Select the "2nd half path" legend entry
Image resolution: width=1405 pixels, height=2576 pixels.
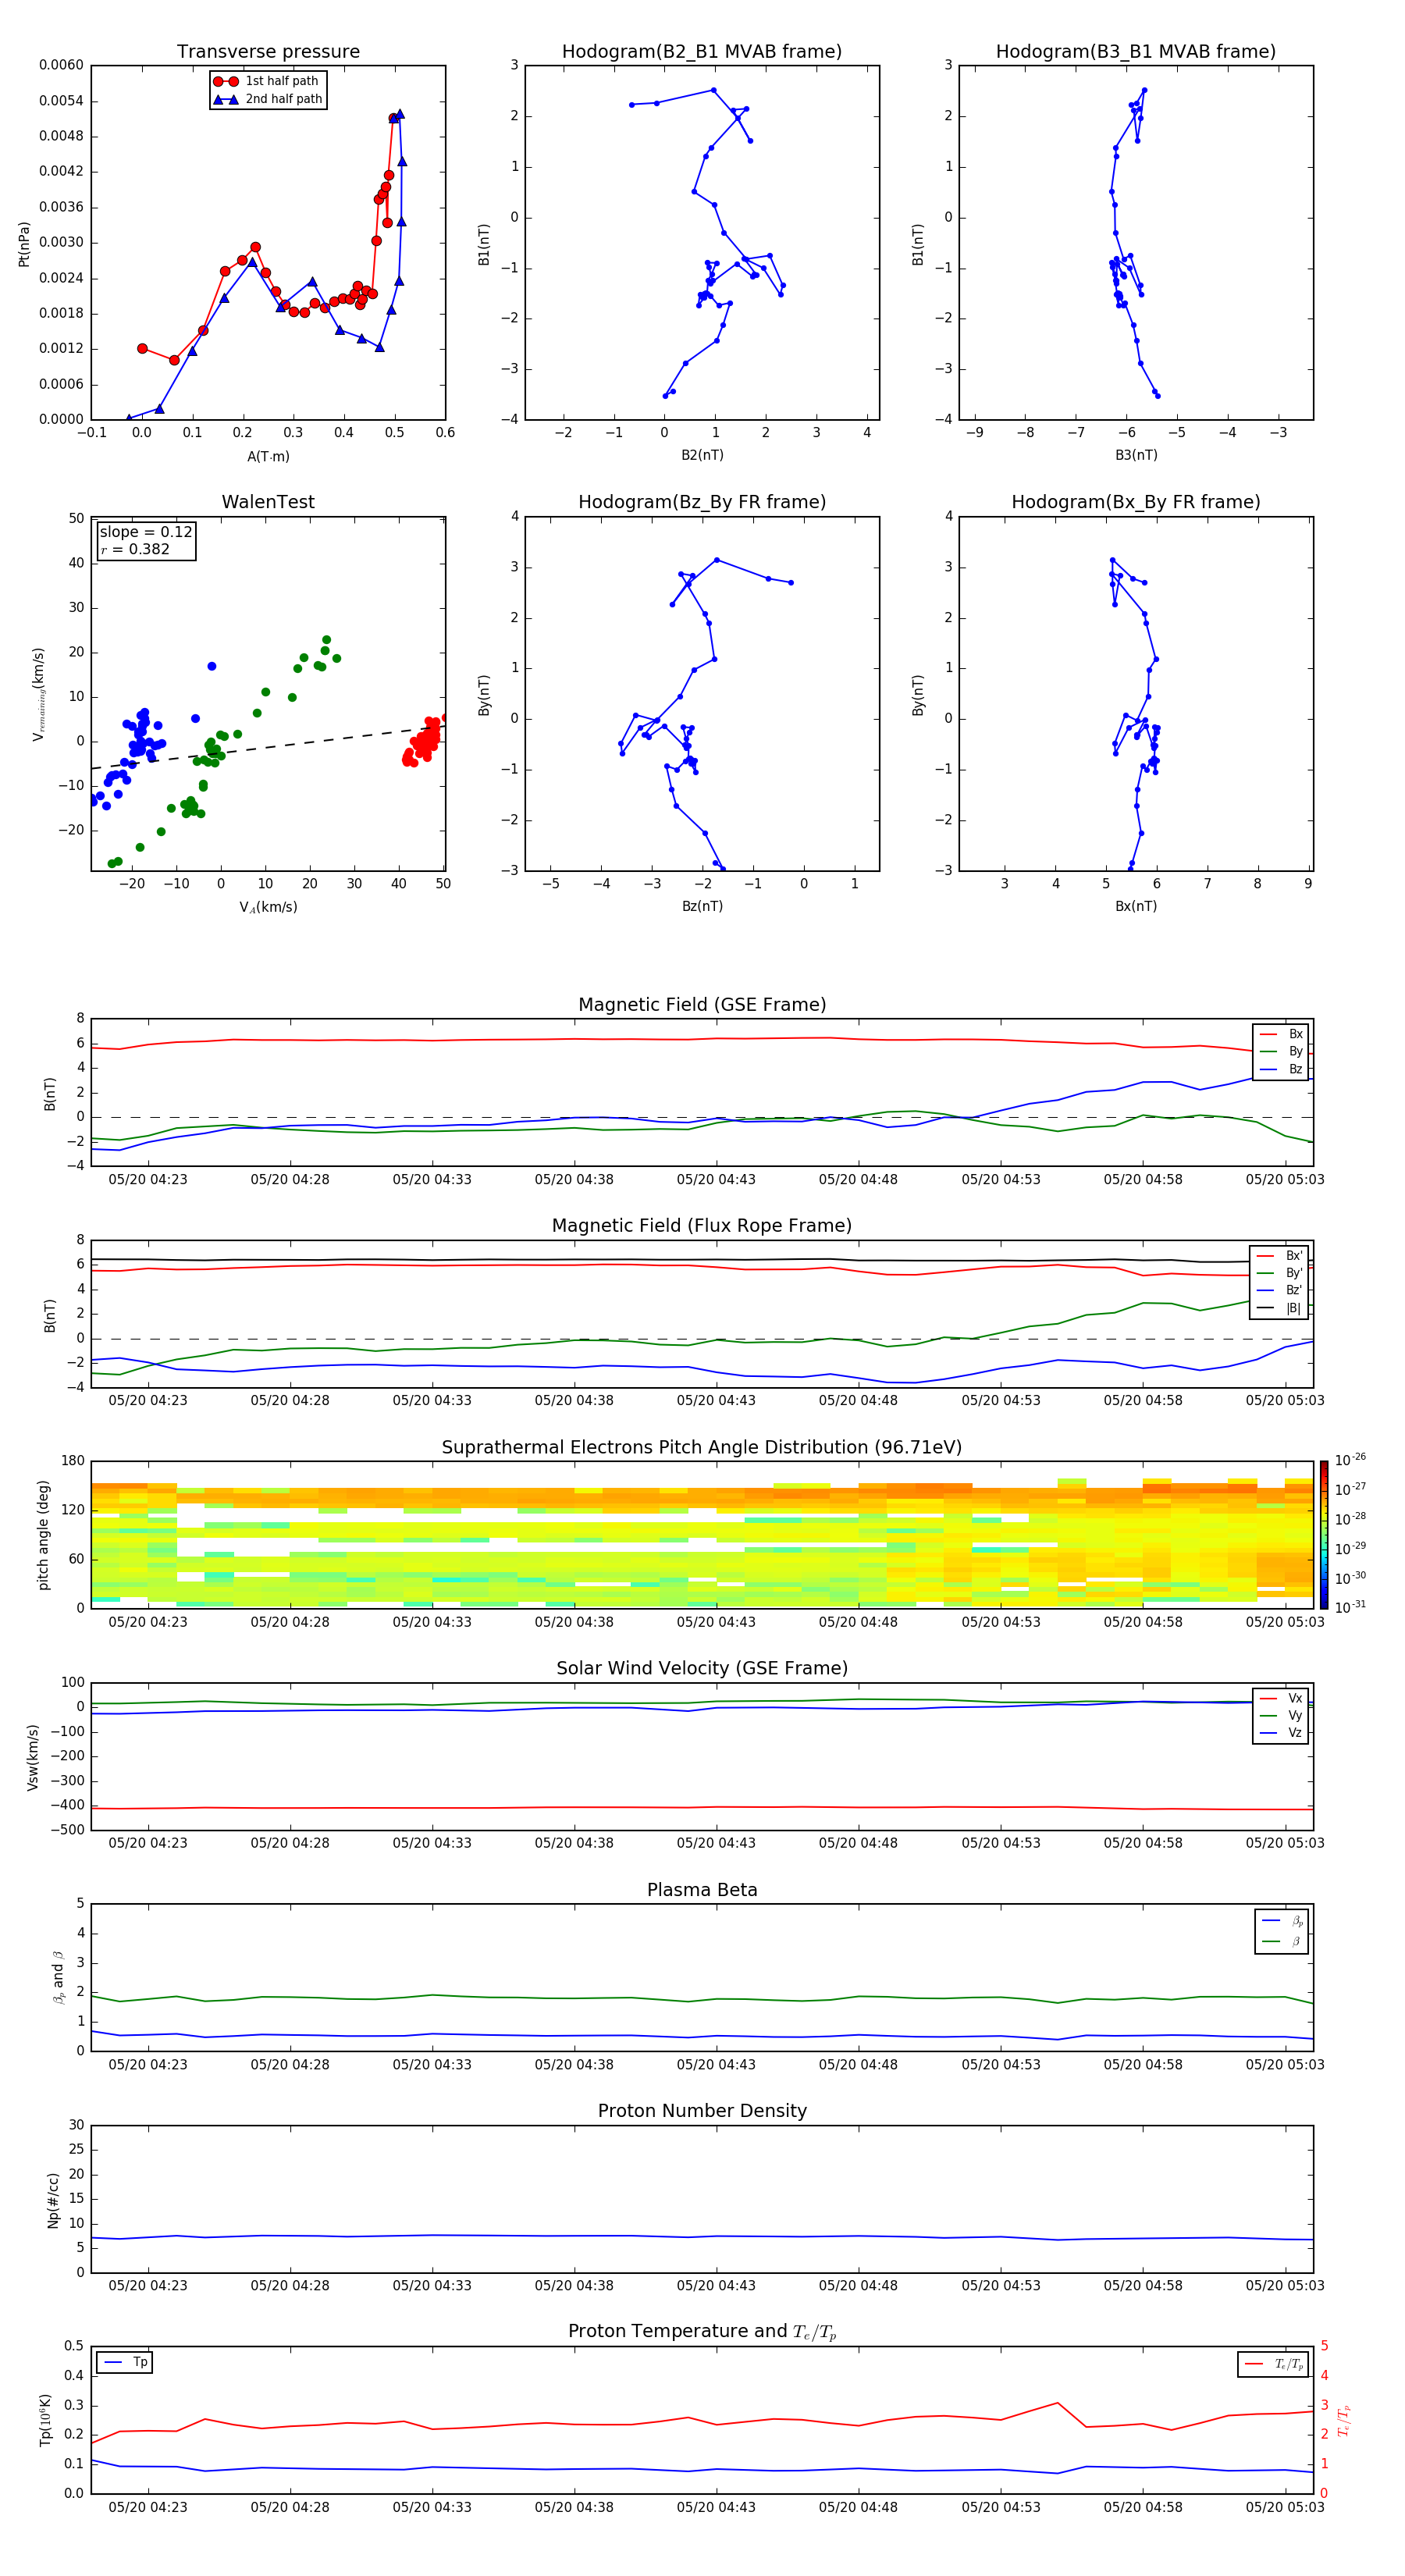tap(269, 99)
